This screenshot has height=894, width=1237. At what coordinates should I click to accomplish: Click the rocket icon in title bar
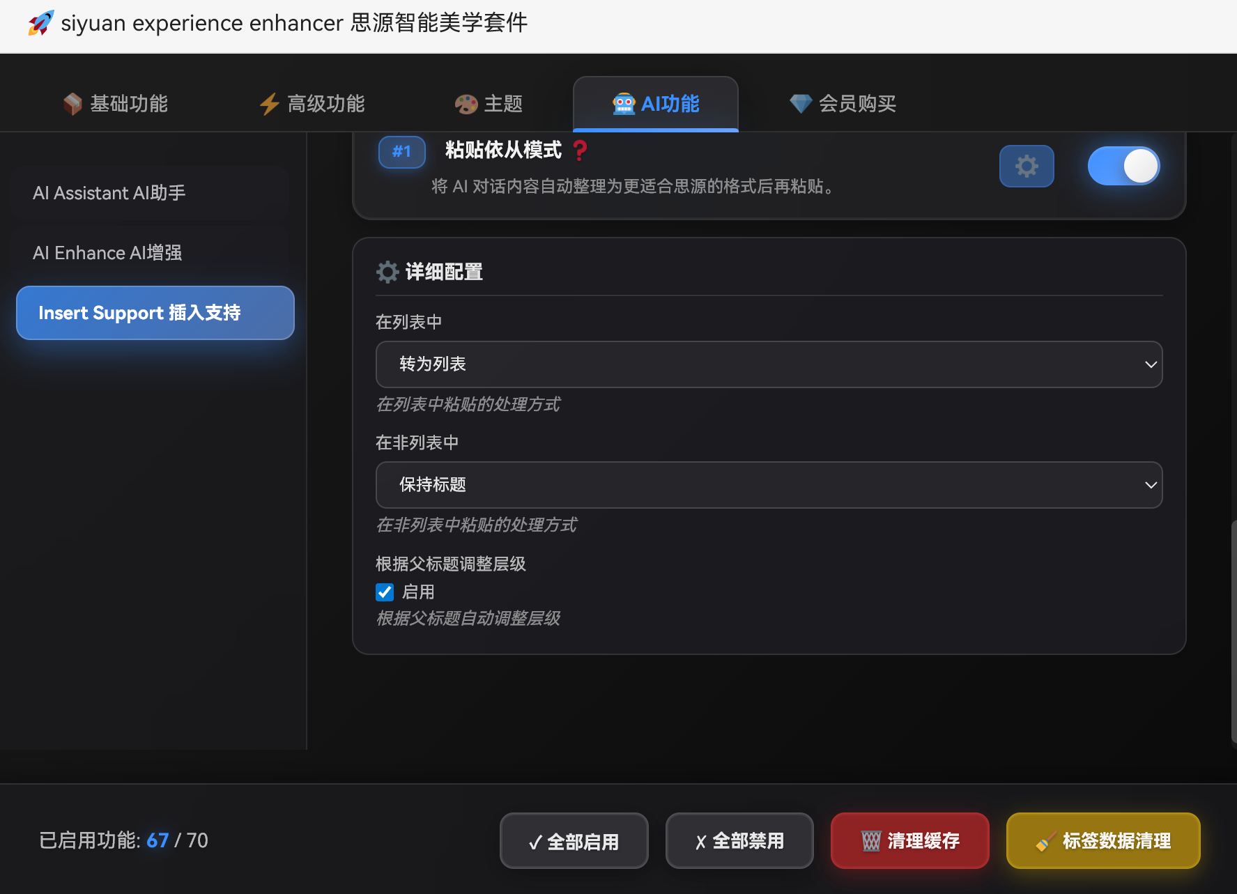coord(41,23)
